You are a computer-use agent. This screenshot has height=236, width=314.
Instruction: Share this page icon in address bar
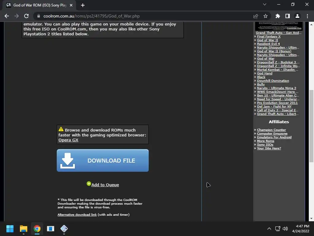coord(256,16)
